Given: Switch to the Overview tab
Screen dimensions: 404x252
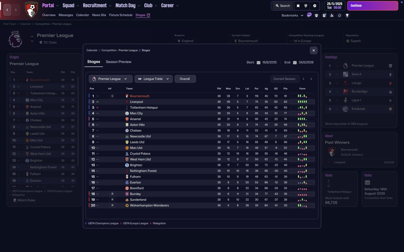Looking at the screenshot, I should [x=49, y=15].
